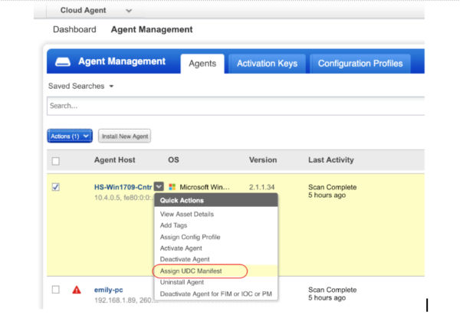Choose Activate Agent in the menu
The width and height of the screenshot is (460, 325).
pyautogui.click(x=181, y=248)
